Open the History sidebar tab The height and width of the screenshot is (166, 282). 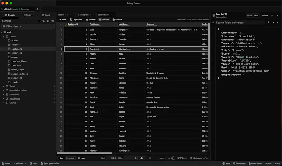[x=28, y=15]
